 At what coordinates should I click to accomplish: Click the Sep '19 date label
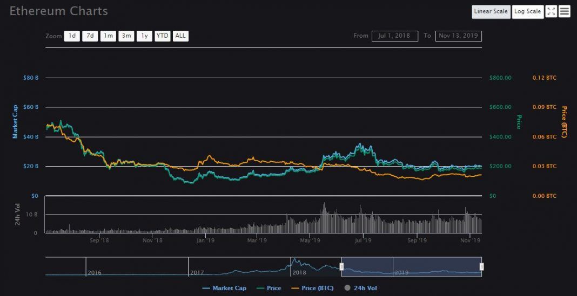point(417,240)
